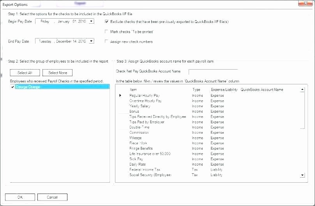315x206 pixels.
Task: Uncheck George Orange employee checkbox
Action: pyautogui.click(x=12, y=87)
